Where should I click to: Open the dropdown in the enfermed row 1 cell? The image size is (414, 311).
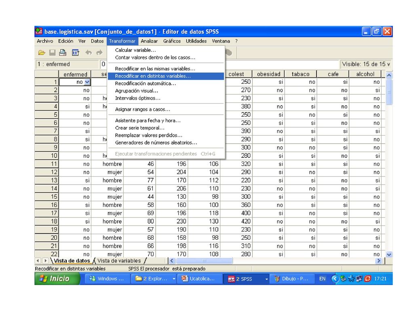pos(87,82)
